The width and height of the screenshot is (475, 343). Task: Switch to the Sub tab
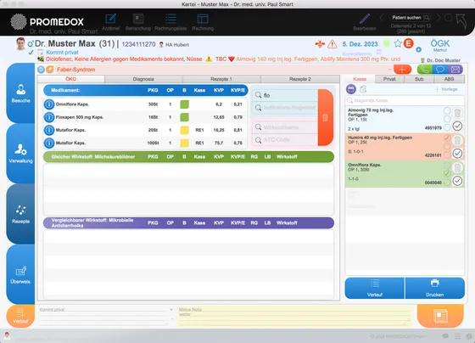tap(419, 79)
